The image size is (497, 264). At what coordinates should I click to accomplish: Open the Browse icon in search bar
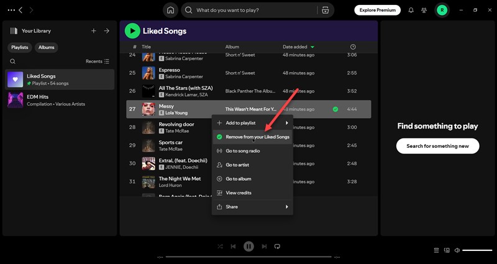tap(325, 10)
